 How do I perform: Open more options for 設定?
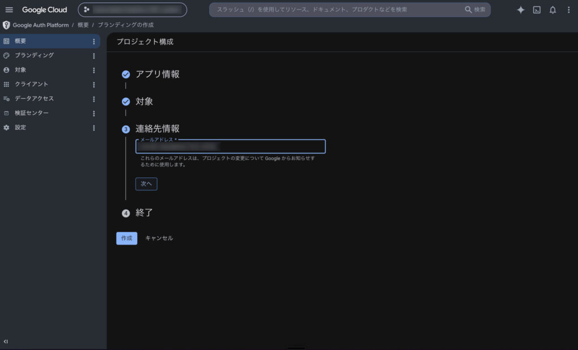click(94, 128)
